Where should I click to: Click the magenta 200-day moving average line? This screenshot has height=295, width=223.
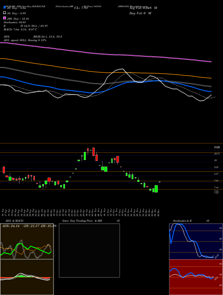point(105,54)
